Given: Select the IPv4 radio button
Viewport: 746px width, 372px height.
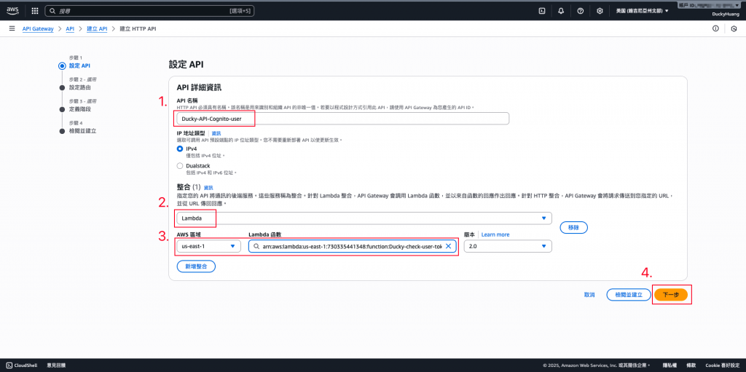Looking at the screenshot, I should pos(180,149).
